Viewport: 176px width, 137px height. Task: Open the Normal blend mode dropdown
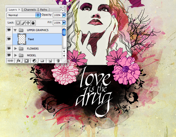(x=23, y=15)
